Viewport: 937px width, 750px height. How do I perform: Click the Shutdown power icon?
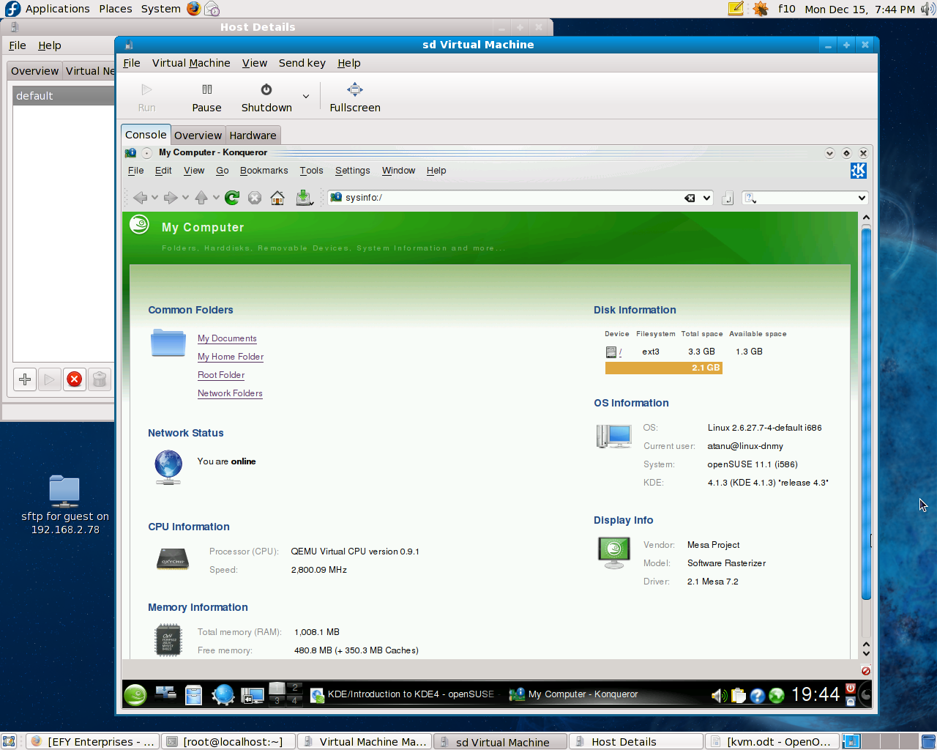pos(266,89)
